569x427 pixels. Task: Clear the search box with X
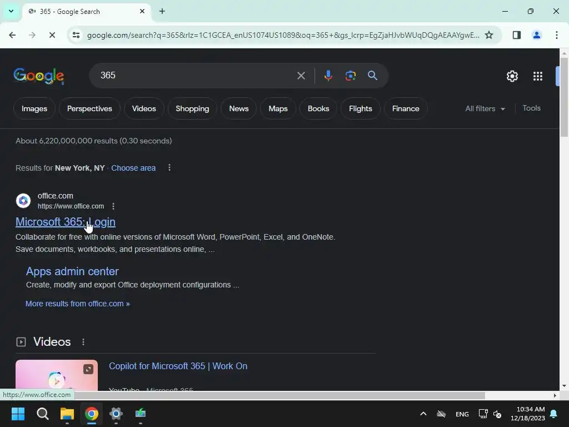point(301,76)
